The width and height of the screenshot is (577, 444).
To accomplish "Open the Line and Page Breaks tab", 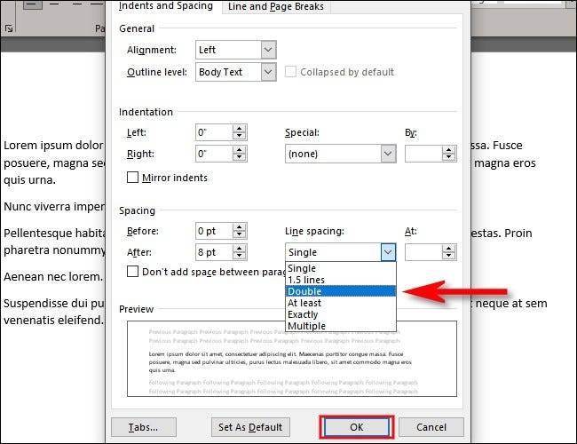I will (276, 6).
